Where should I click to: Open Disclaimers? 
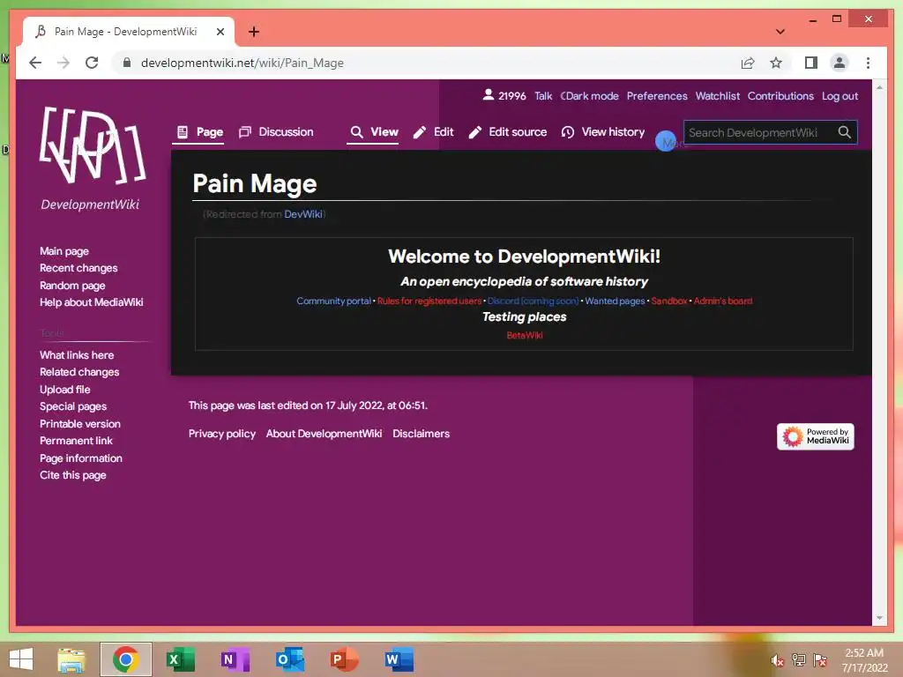pyautogui.click(x=421, y=434)
